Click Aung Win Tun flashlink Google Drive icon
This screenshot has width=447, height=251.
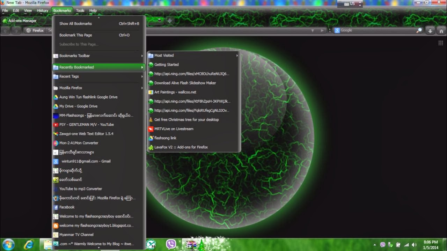click(x=56, y=97)
